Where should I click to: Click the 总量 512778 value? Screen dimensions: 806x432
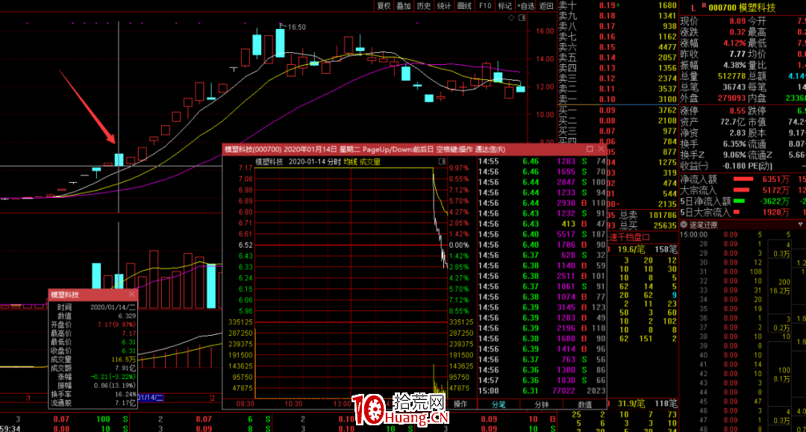731,76
